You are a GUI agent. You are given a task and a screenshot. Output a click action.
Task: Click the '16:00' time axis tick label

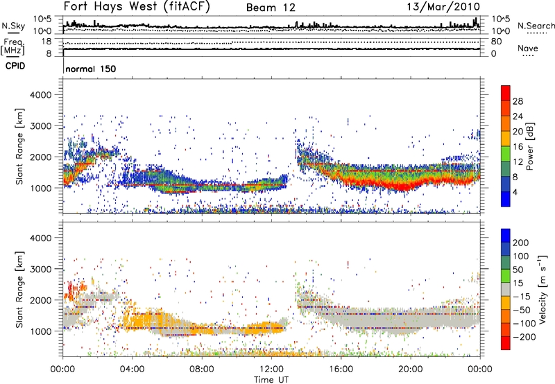click(x=341, y=369)
